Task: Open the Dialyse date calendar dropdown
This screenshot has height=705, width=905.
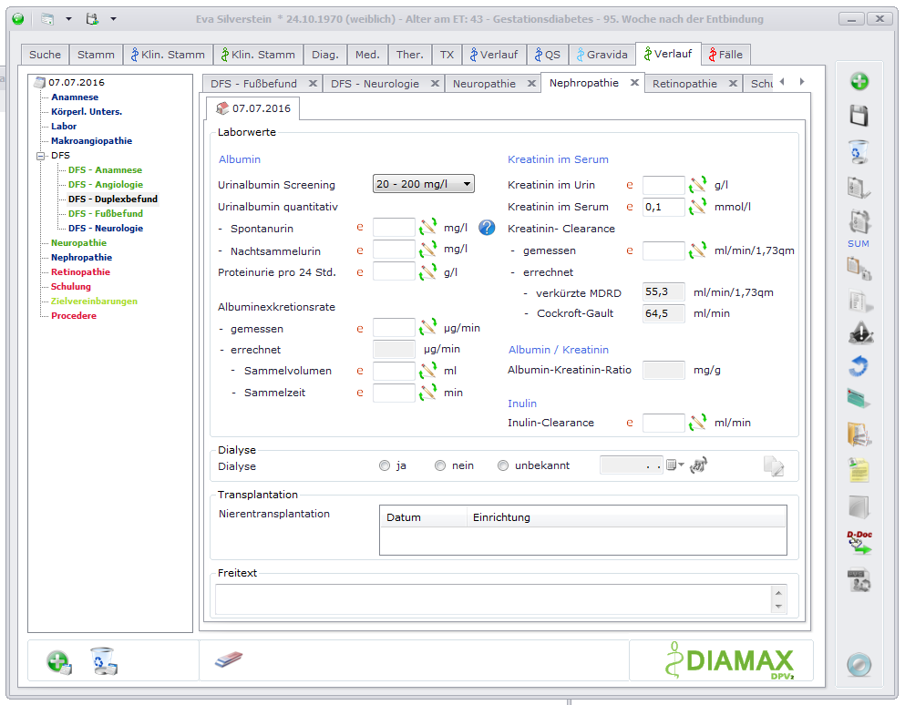Action: click(675, 465)
